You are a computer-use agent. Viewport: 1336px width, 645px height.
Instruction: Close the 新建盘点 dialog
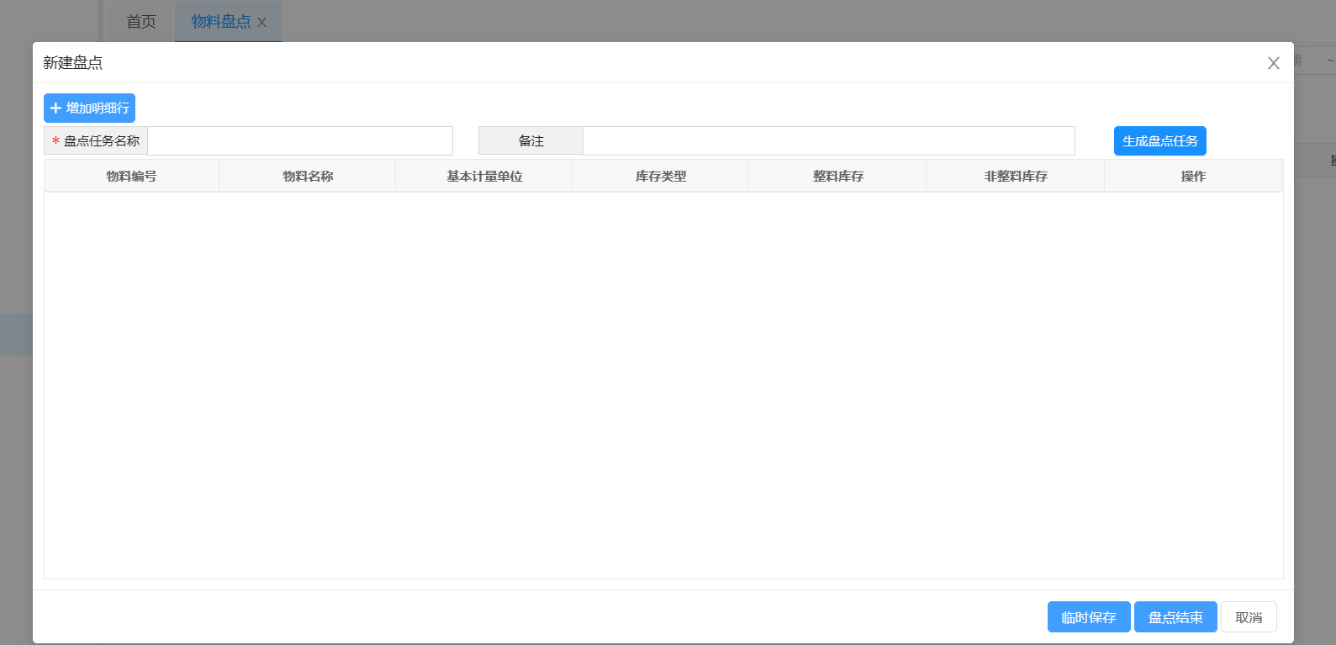click(x=1273, y=63)
